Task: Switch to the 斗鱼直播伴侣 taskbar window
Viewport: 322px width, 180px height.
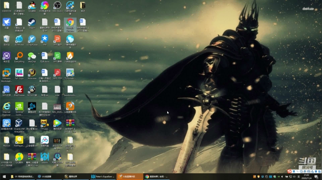Action: (x=130, y=176)
